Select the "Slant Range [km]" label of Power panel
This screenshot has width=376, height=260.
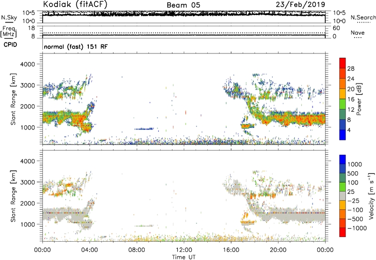click(x=13, y=99)
